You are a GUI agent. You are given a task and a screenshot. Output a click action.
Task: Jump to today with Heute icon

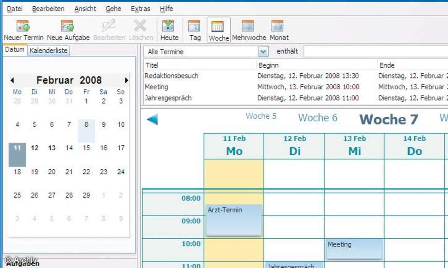pyautogui.click(x=169, y=30)
